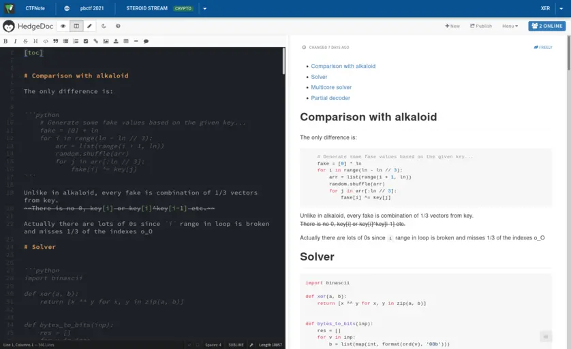Open the task dropdown next to CRYPTO tag
571x349 pixels.
point(204,9)
